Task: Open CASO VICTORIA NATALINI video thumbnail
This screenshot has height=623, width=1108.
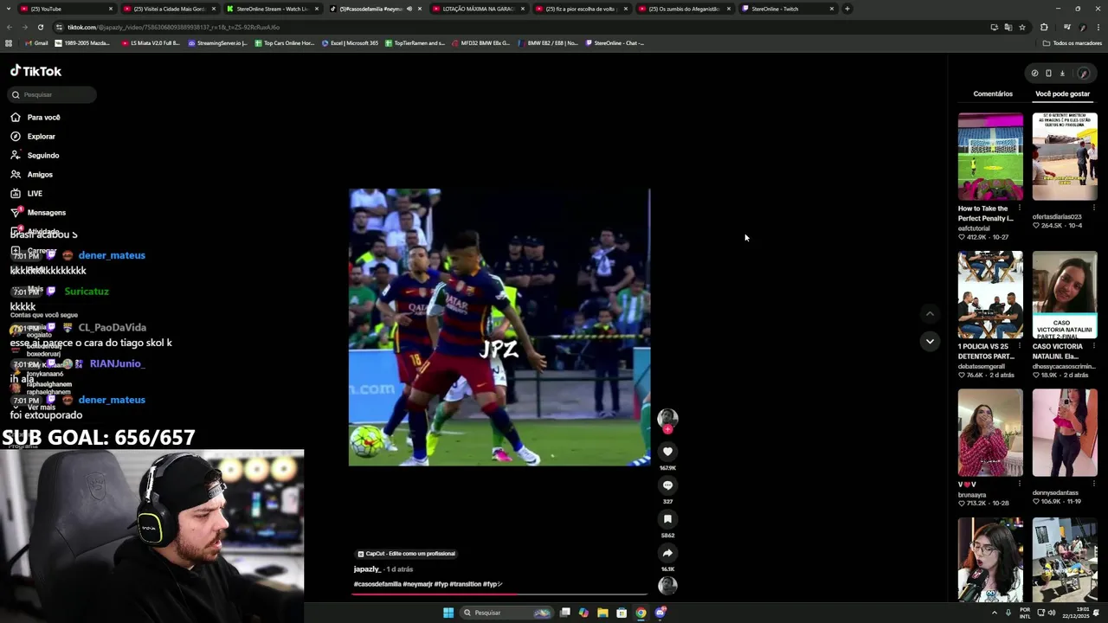Action: [1065, 295]
